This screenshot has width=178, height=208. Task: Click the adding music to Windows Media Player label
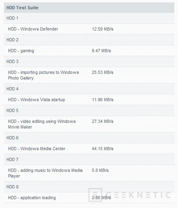click(45, 173)
